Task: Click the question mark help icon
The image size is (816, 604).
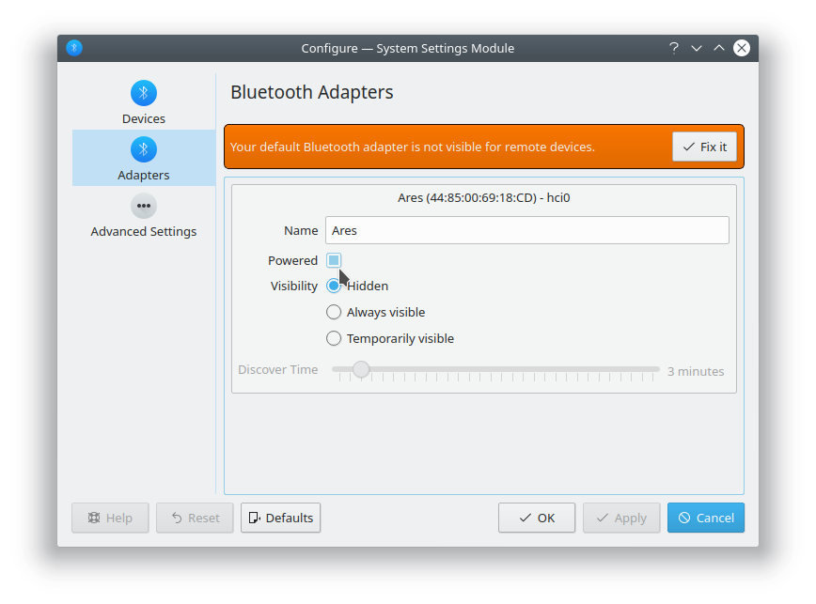Action: click(x=673, y=48)
